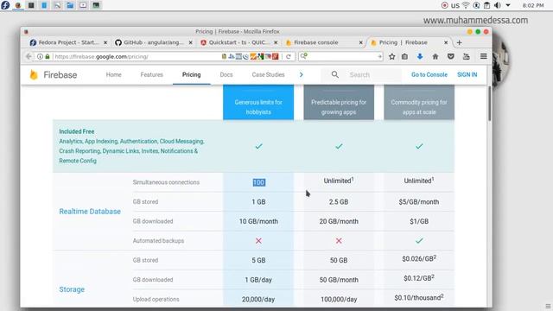
Task: Open the Home nav item
Action: (x=113, y=74)
